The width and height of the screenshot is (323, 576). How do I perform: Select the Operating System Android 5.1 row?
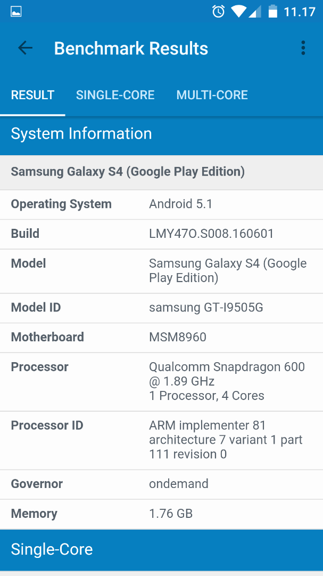tap(161, 205)
